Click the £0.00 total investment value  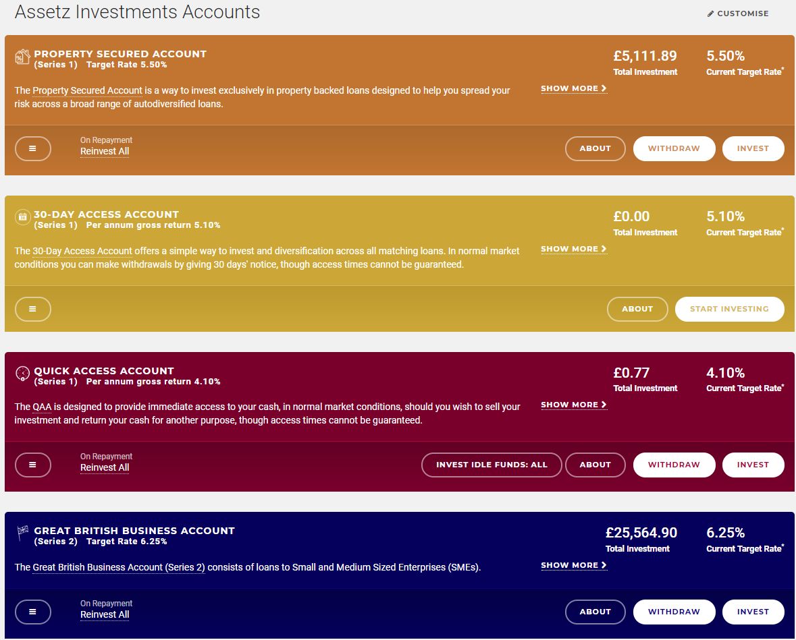(631, 216)
